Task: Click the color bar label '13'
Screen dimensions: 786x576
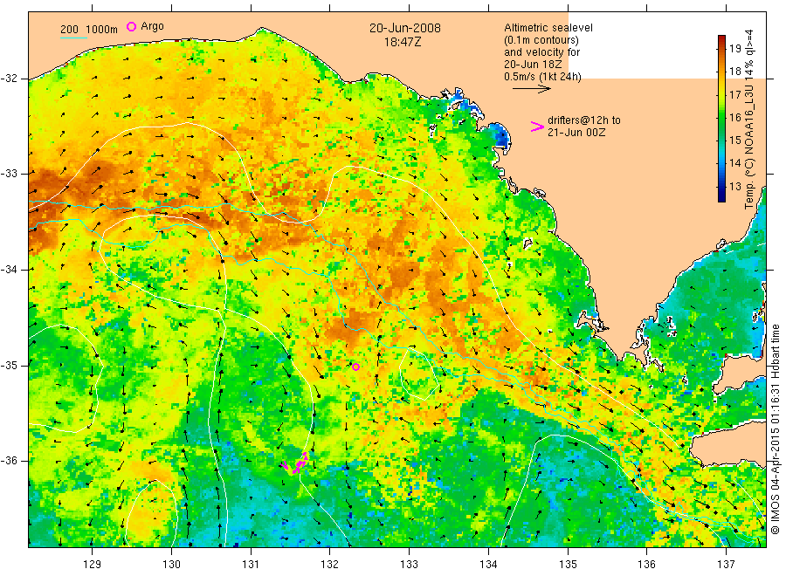Action: pos(734,186)
